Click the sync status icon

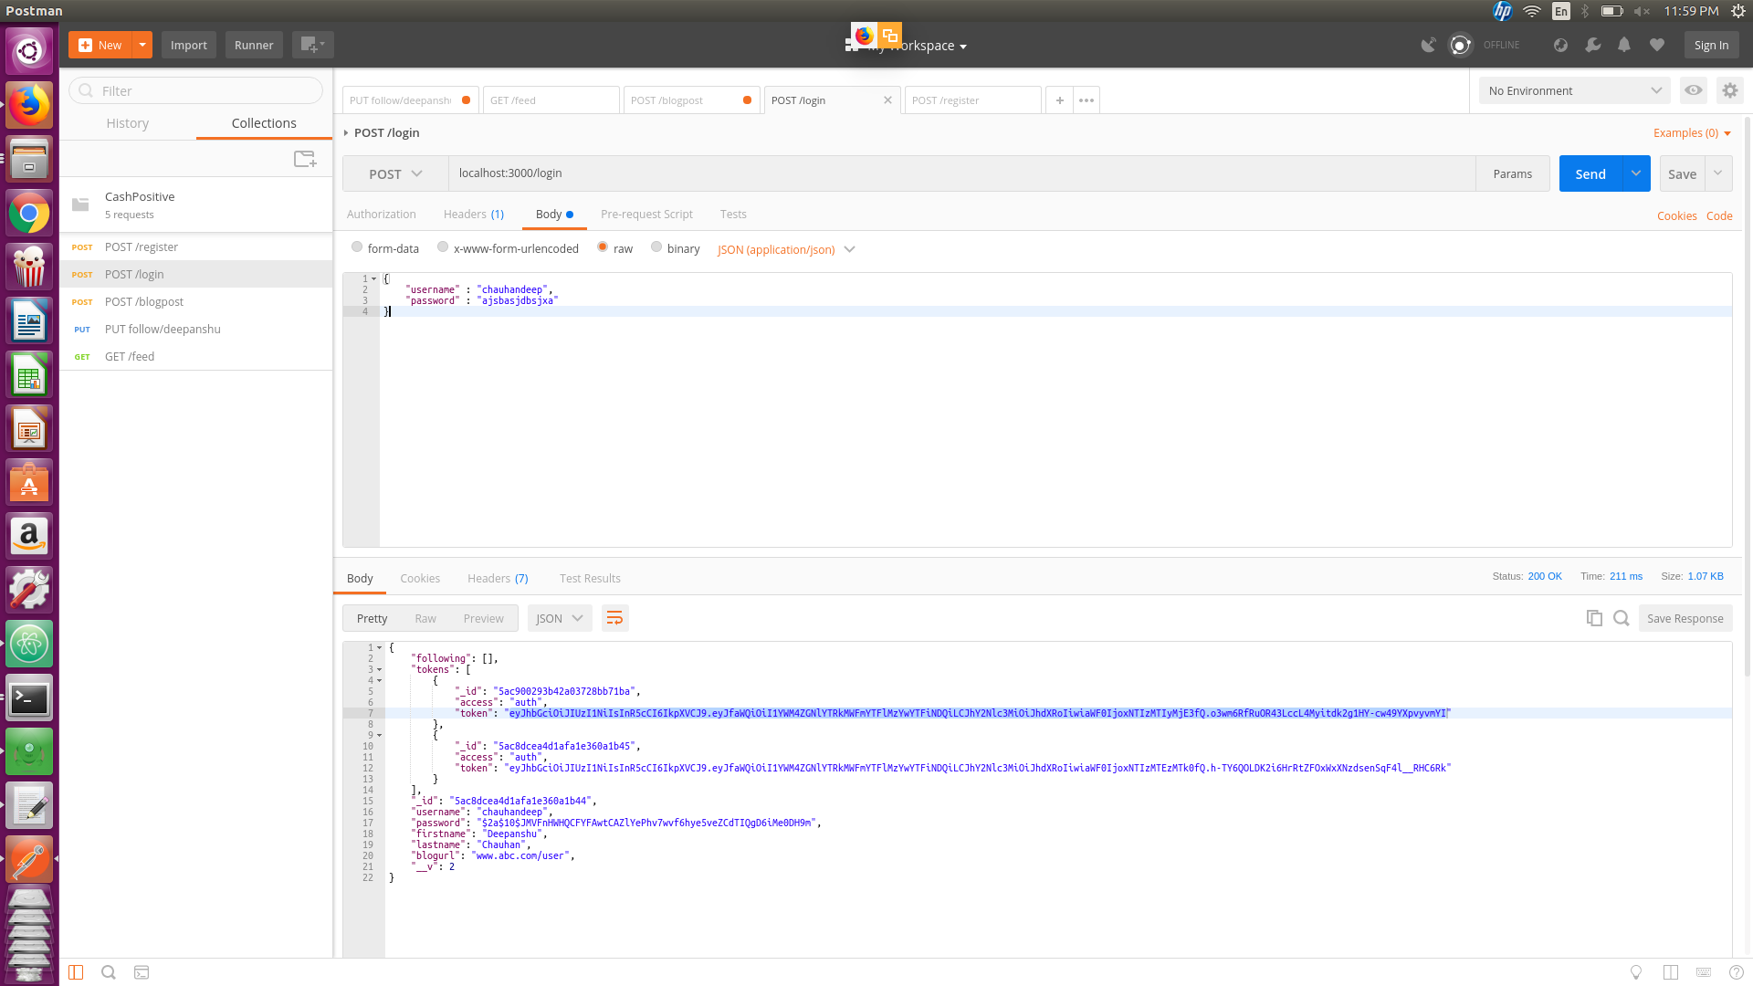[x=1460, y=45]
